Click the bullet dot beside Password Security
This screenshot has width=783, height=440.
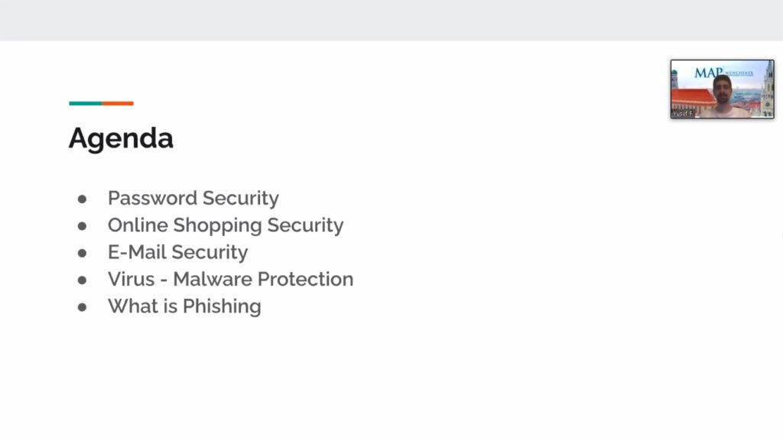pos(83,199)
